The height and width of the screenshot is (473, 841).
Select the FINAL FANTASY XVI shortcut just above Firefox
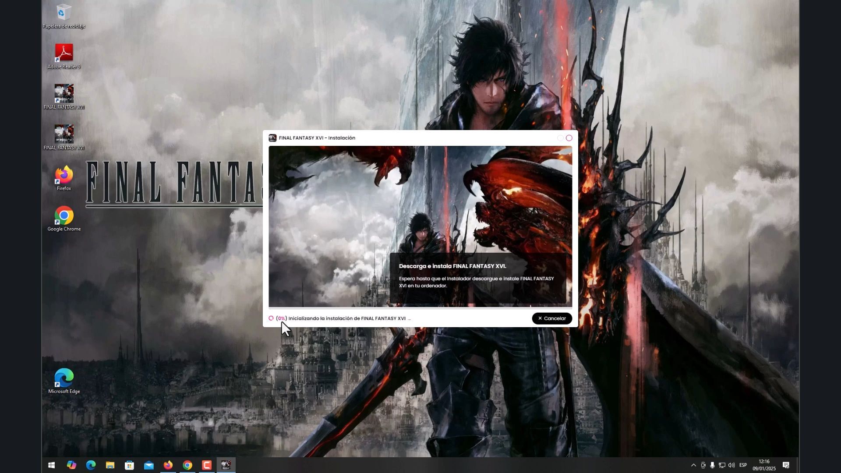pos(64,138)
